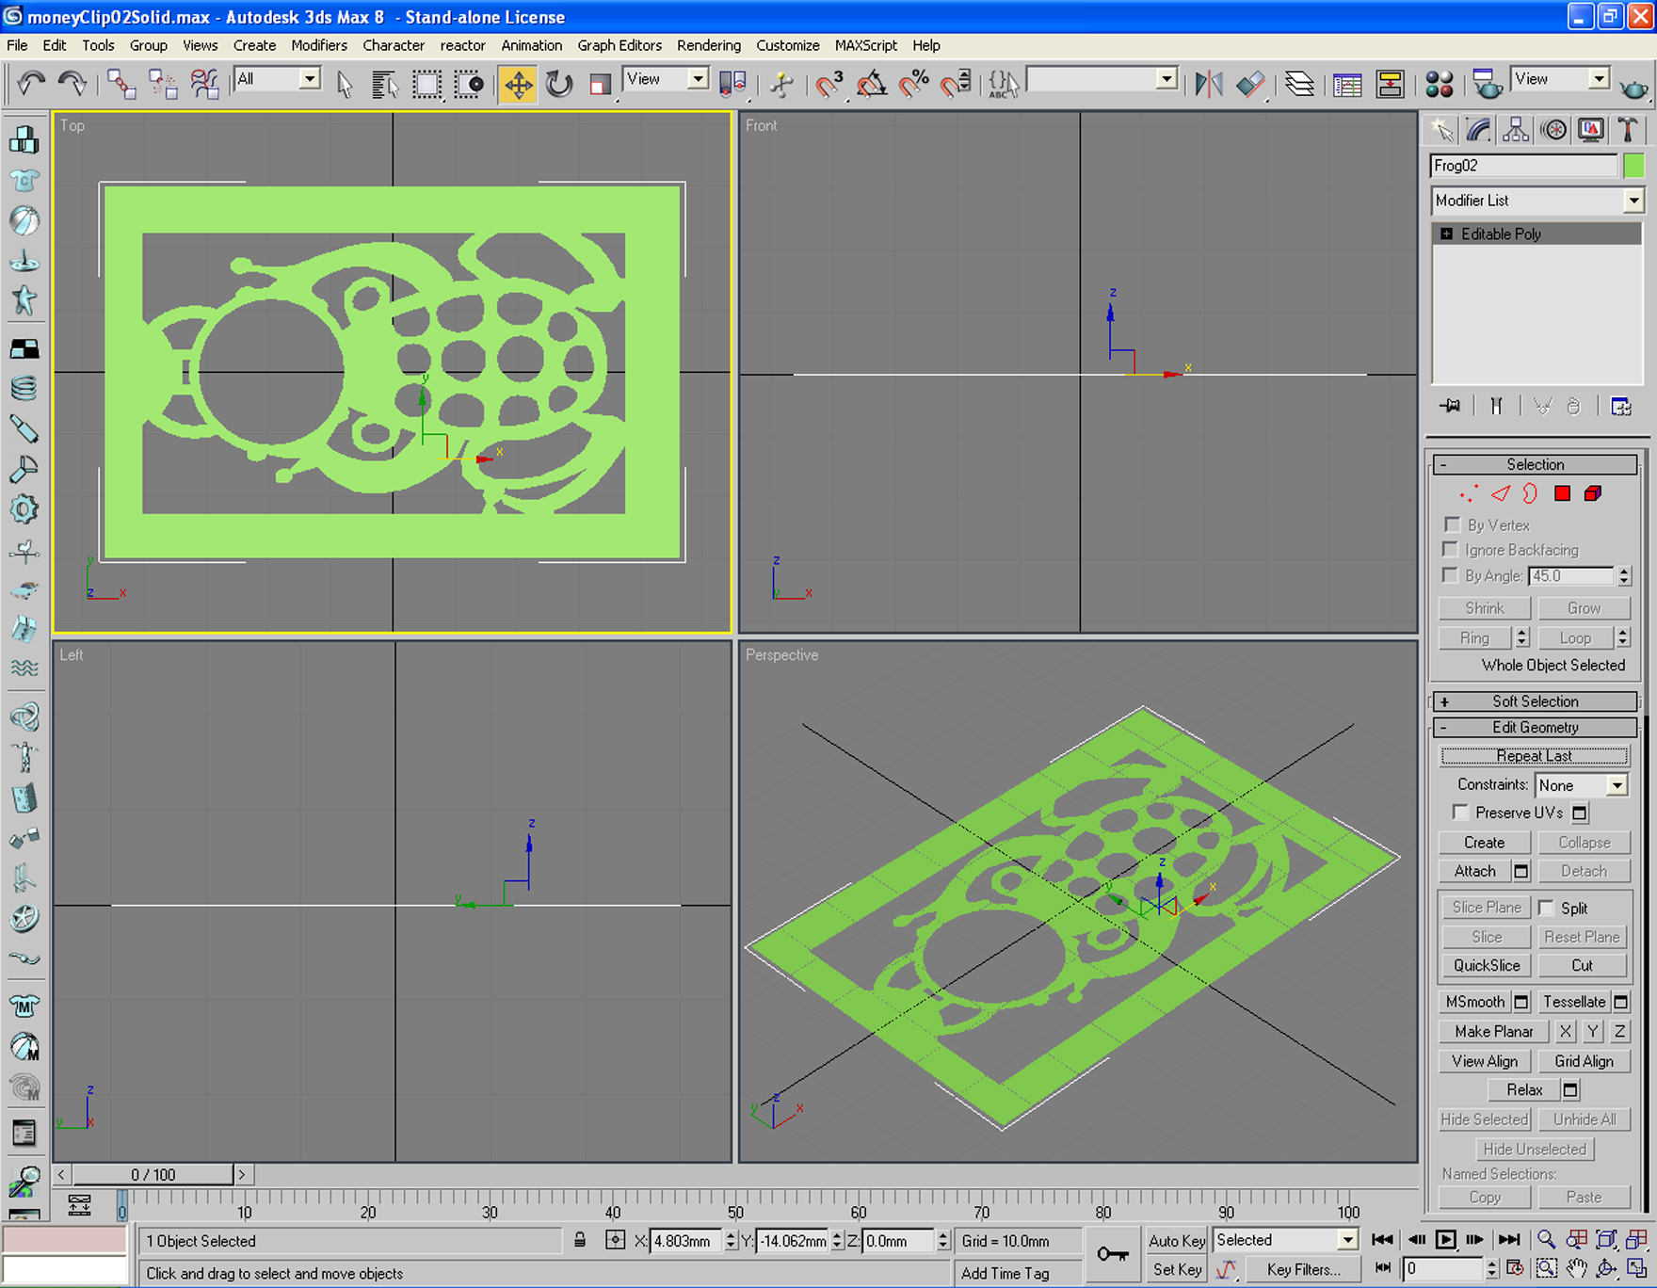The image size is (1657, 1288).
Task: Click the green object color swatch
Action: click(1633, 166)
